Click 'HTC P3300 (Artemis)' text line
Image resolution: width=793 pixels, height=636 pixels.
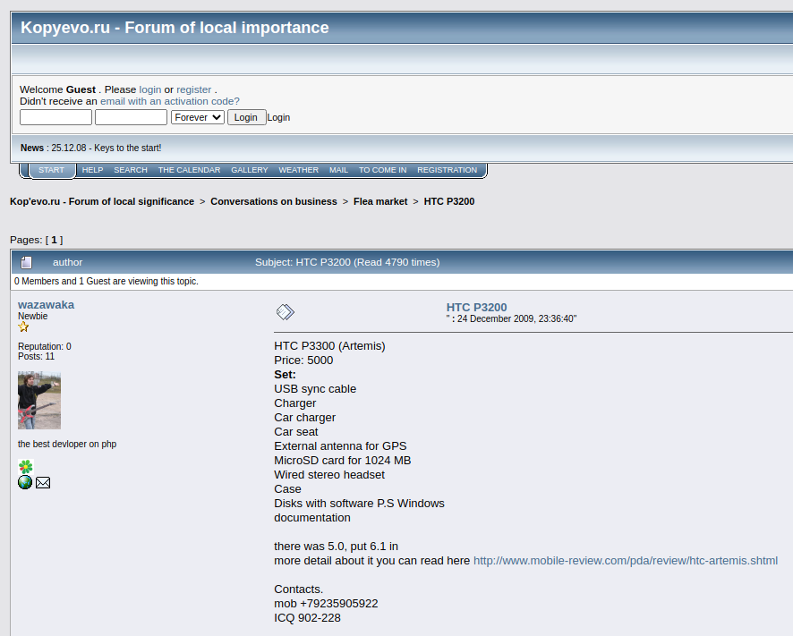(x=329, y=346)
